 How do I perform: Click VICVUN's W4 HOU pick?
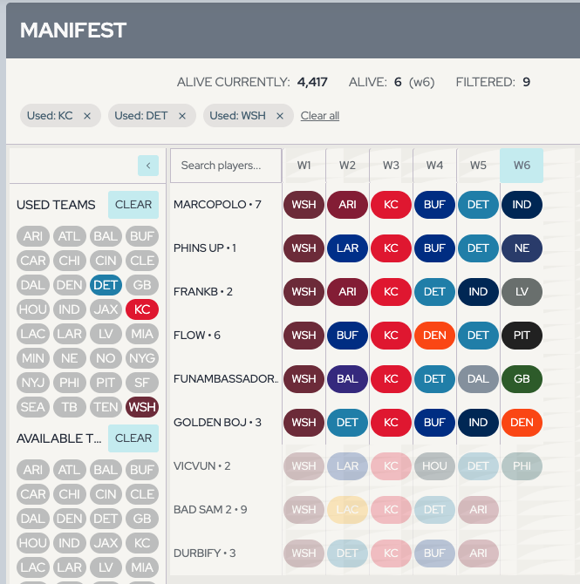coord(434,466)
